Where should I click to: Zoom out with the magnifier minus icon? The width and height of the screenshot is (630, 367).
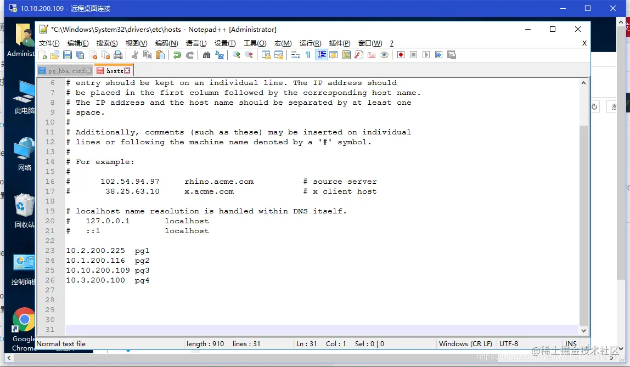coord(249,55)
